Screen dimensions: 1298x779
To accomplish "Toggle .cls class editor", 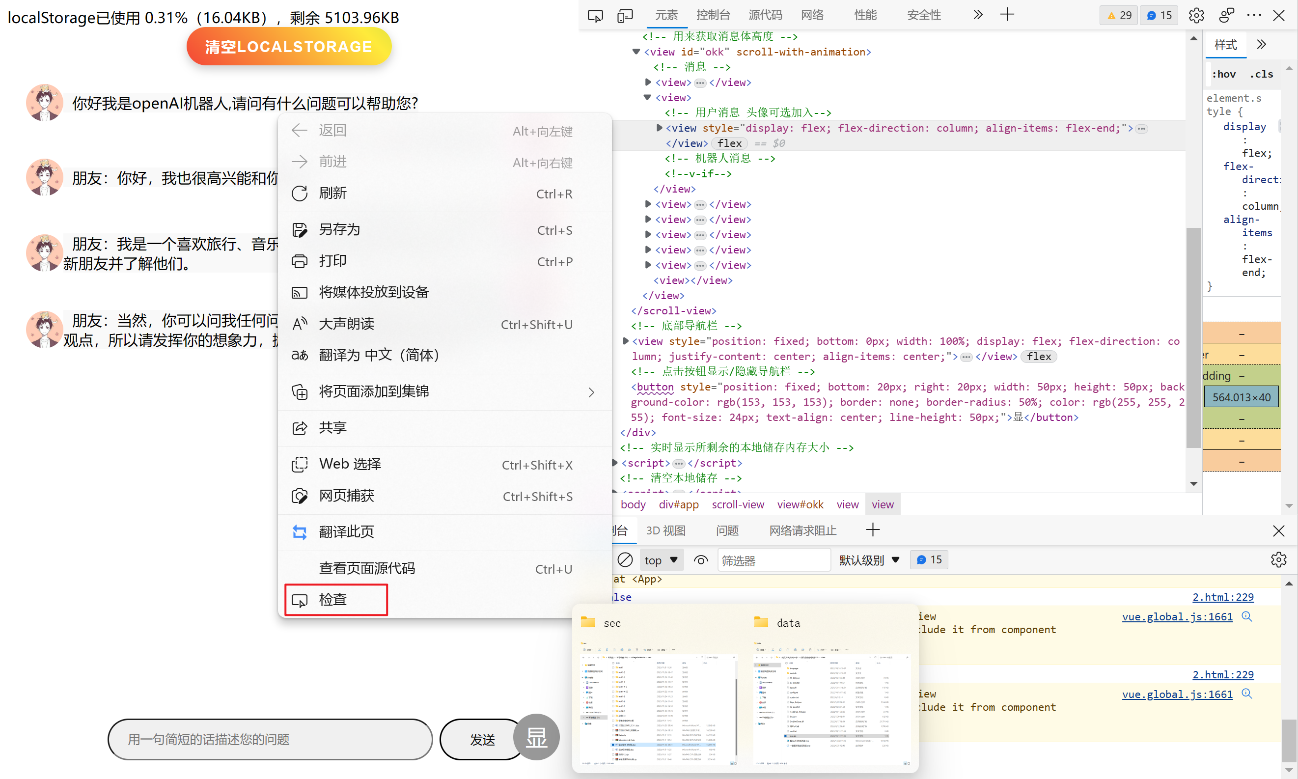I will pos(1261,74).
